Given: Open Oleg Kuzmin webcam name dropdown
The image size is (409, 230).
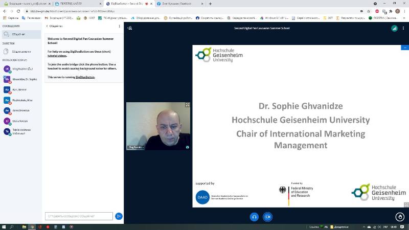Looking at the screenshot, I should (136, 147).
